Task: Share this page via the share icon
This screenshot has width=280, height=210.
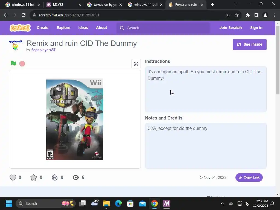Action: click(228, 15)
